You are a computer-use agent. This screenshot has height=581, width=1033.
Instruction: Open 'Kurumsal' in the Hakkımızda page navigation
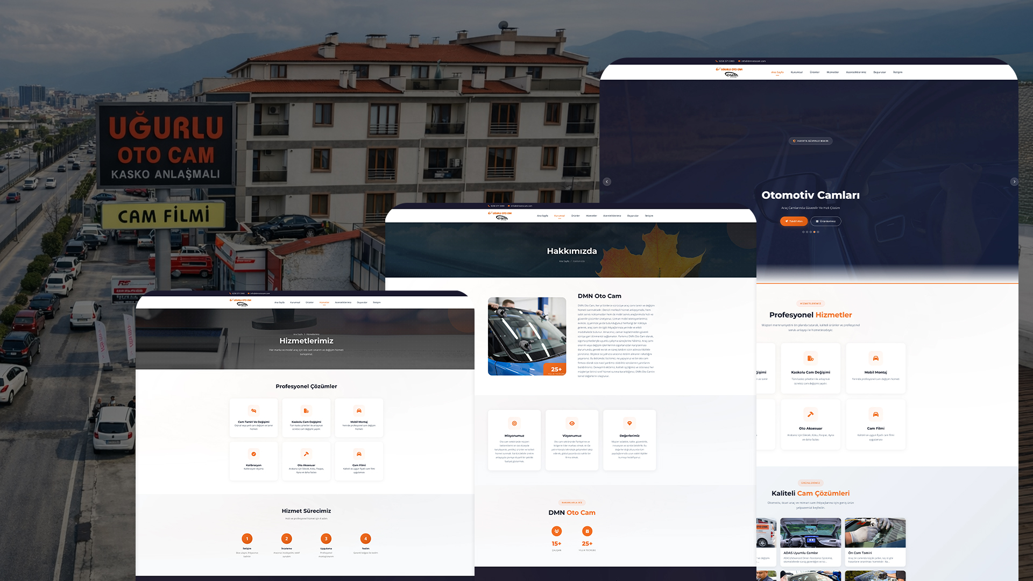pyautogui.click(x=560, y=216)
